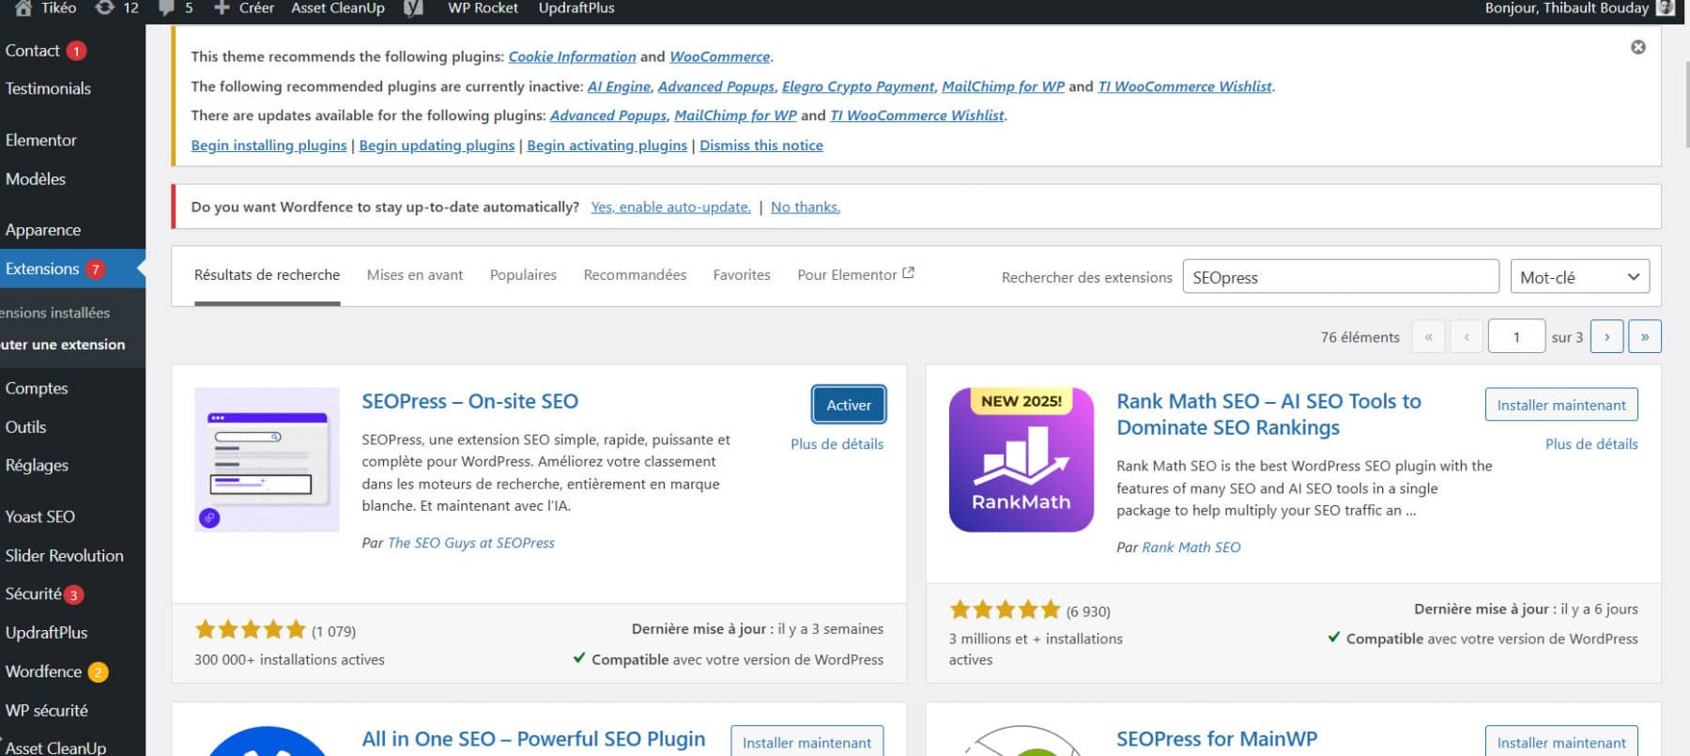Switch to Résultats de recherche tab
The image size is (1690, 756).
pos(267,275)
